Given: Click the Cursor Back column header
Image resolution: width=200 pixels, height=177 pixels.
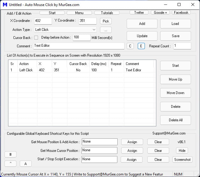Looking at the screenshot, I should point(78,64).
